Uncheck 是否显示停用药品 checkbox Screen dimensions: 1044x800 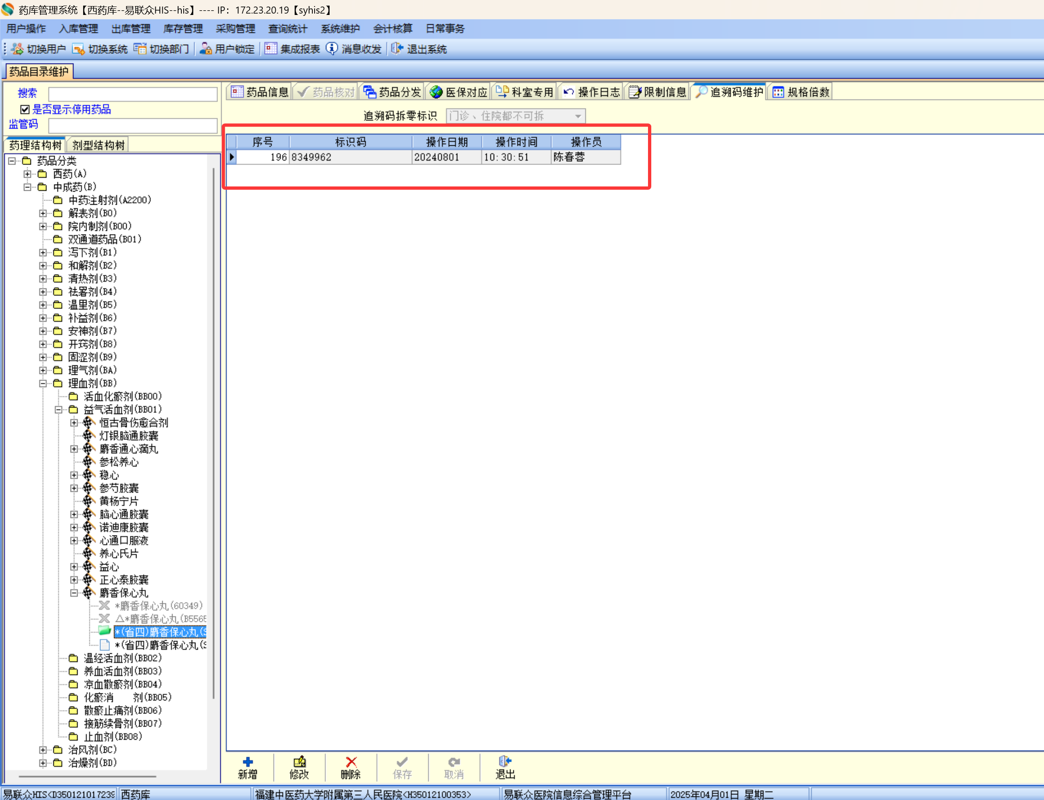point(25,109)
